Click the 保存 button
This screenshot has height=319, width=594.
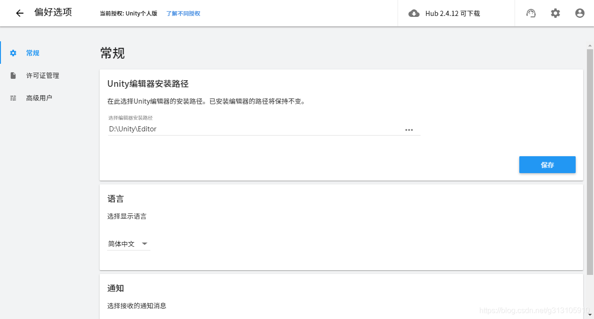click(547, 165)
